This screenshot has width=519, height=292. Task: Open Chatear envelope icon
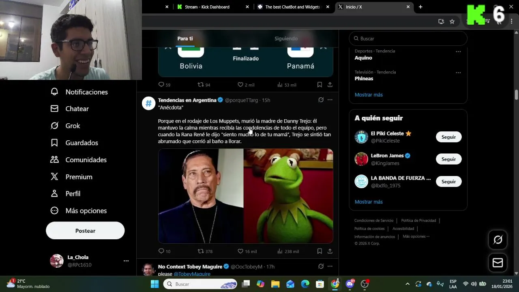click(x=54, y=109)
